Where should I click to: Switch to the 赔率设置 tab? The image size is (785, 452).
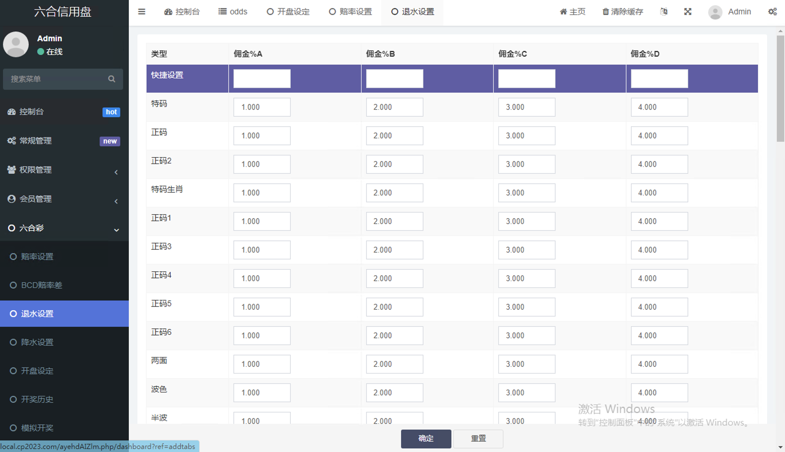(350, 12)
